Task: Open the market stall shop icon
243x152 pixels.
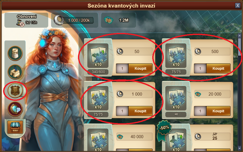Action: (x=15, y=127)
